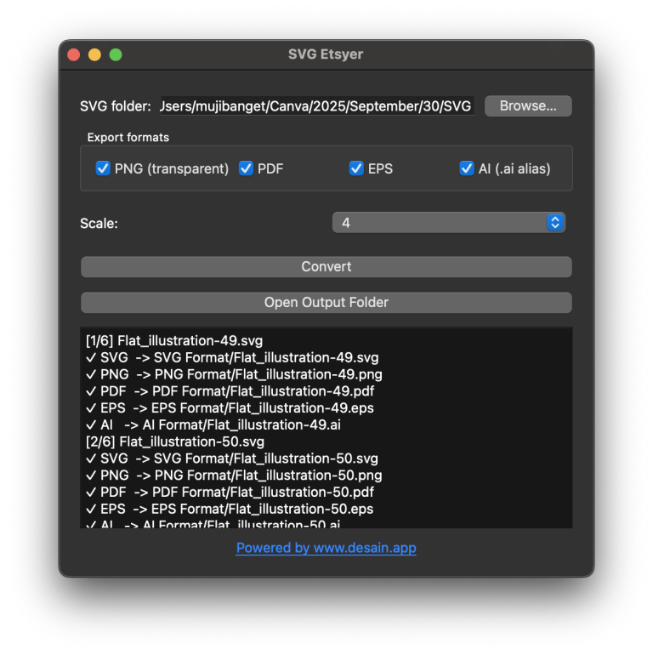Close the SVG Etsyer window
This screenshot has width=653, height=655.
[74, 55]
